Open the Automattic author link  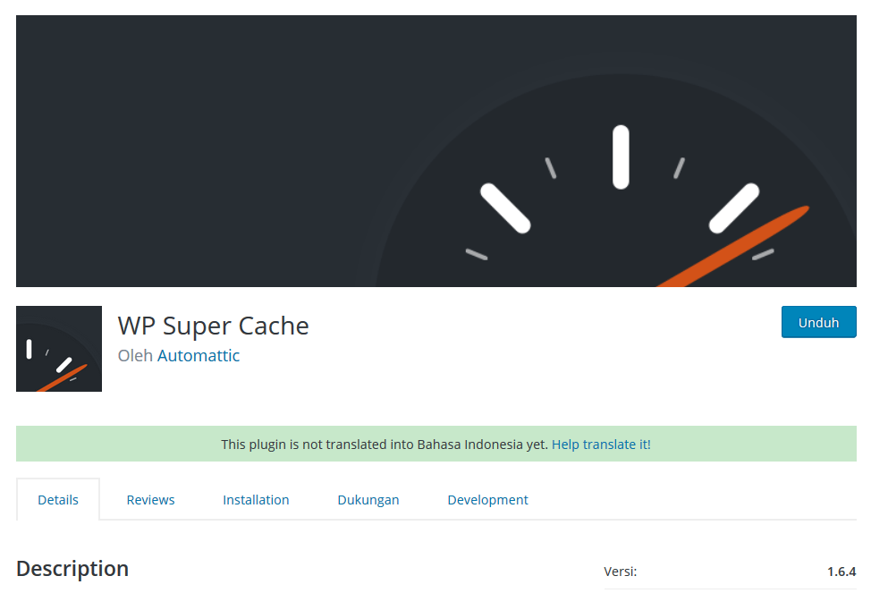[x=199, y=356]
